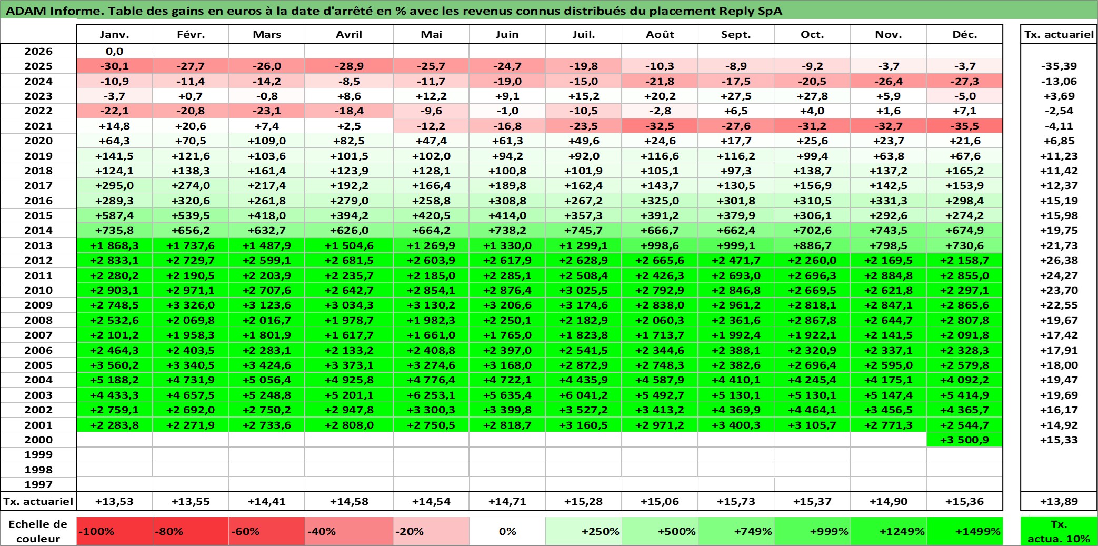Select the -40% color scale swatch

point(349,531)
